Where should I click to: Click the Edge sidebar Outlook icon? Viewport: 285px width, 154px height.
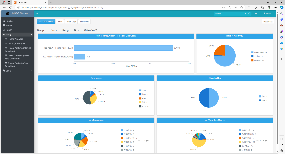281,43
